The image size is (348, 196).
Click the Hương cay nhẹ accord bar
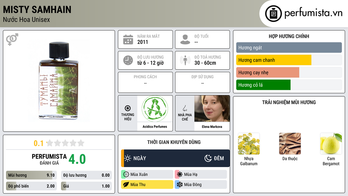pos(289,72)
